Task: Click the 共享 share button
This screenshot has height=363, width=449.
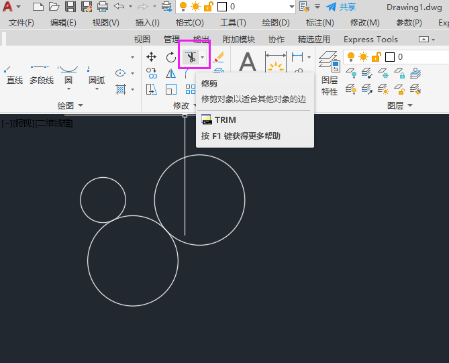Action: click(x=342, y=7)
